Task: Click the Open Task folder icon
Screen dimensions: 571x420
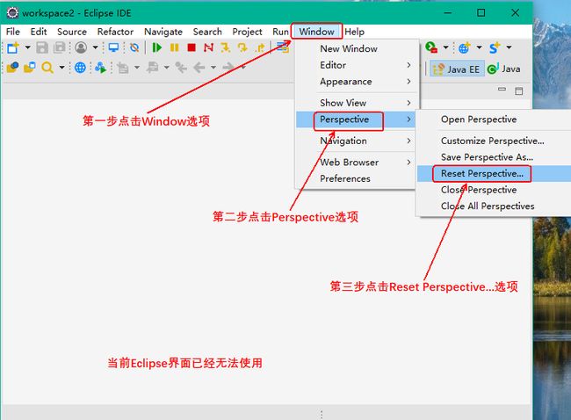Action: [30, 68]
